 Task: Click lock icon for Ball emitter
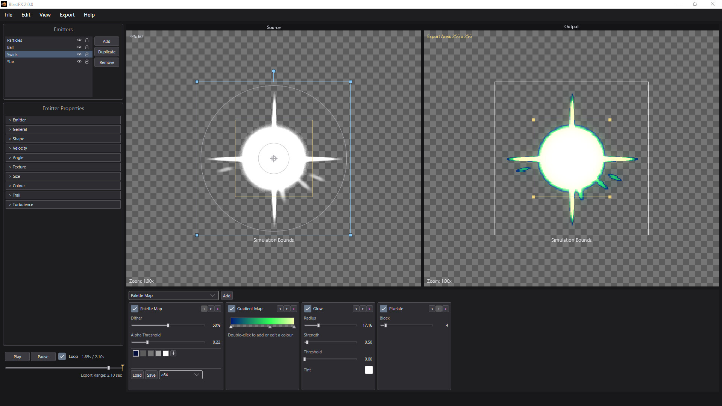[87, 47]
